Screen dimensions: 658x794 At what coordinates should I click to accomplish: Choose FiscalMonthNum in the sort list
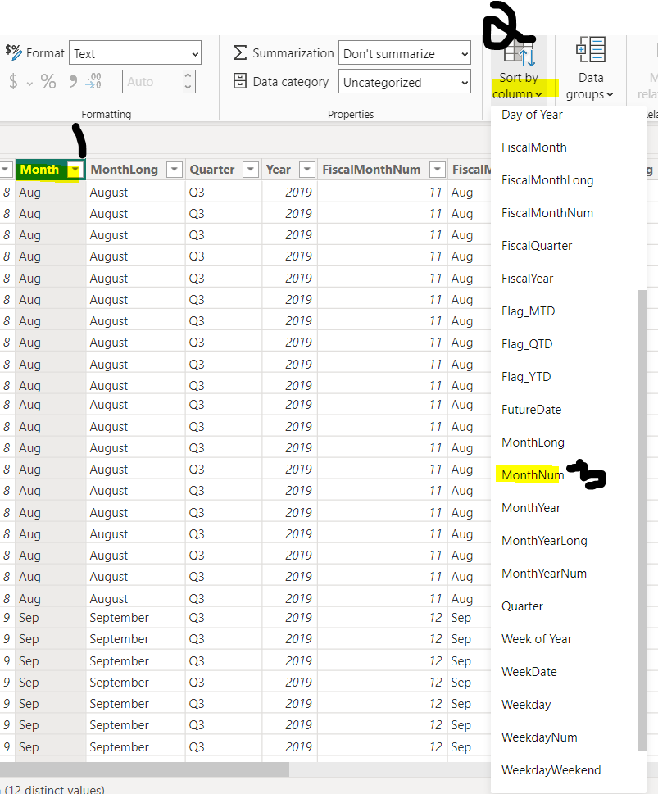547,213
